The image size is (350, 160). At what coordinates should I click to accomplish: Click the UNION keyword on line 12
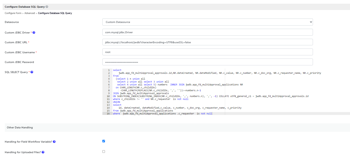[x=116, y=102]
